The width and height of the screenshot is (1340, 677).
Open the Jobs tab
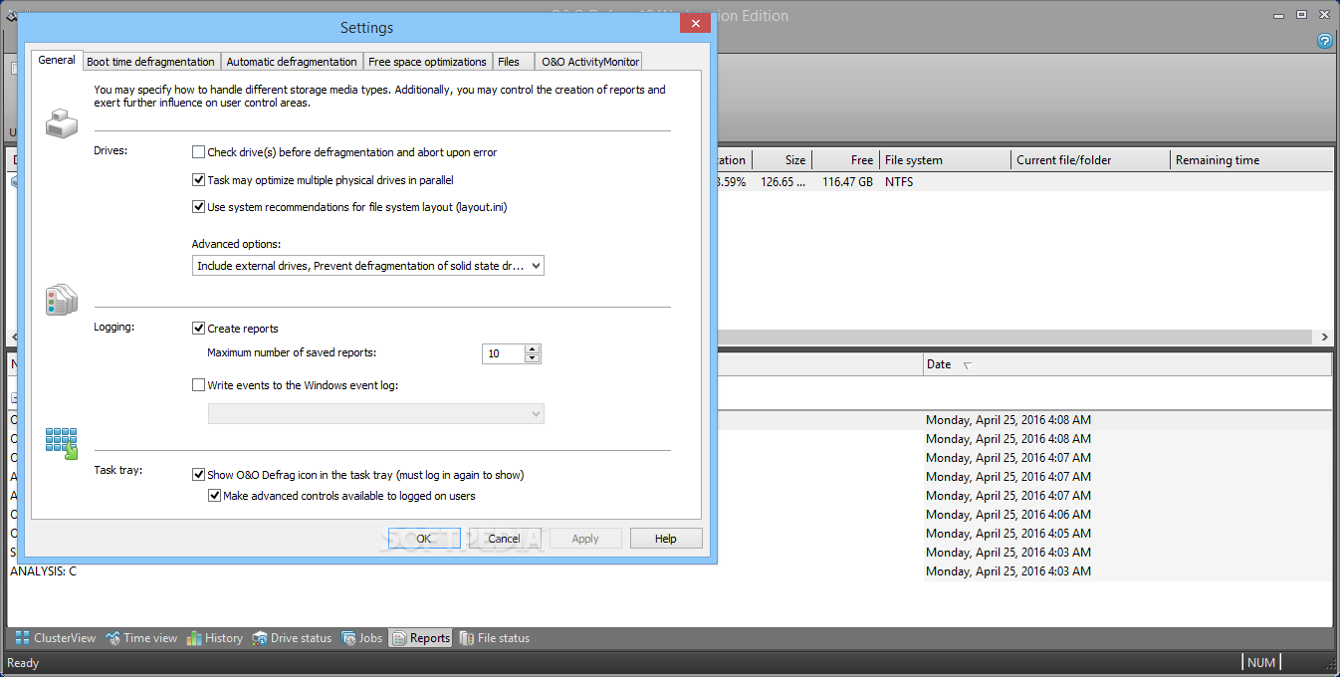coord(362,638)
